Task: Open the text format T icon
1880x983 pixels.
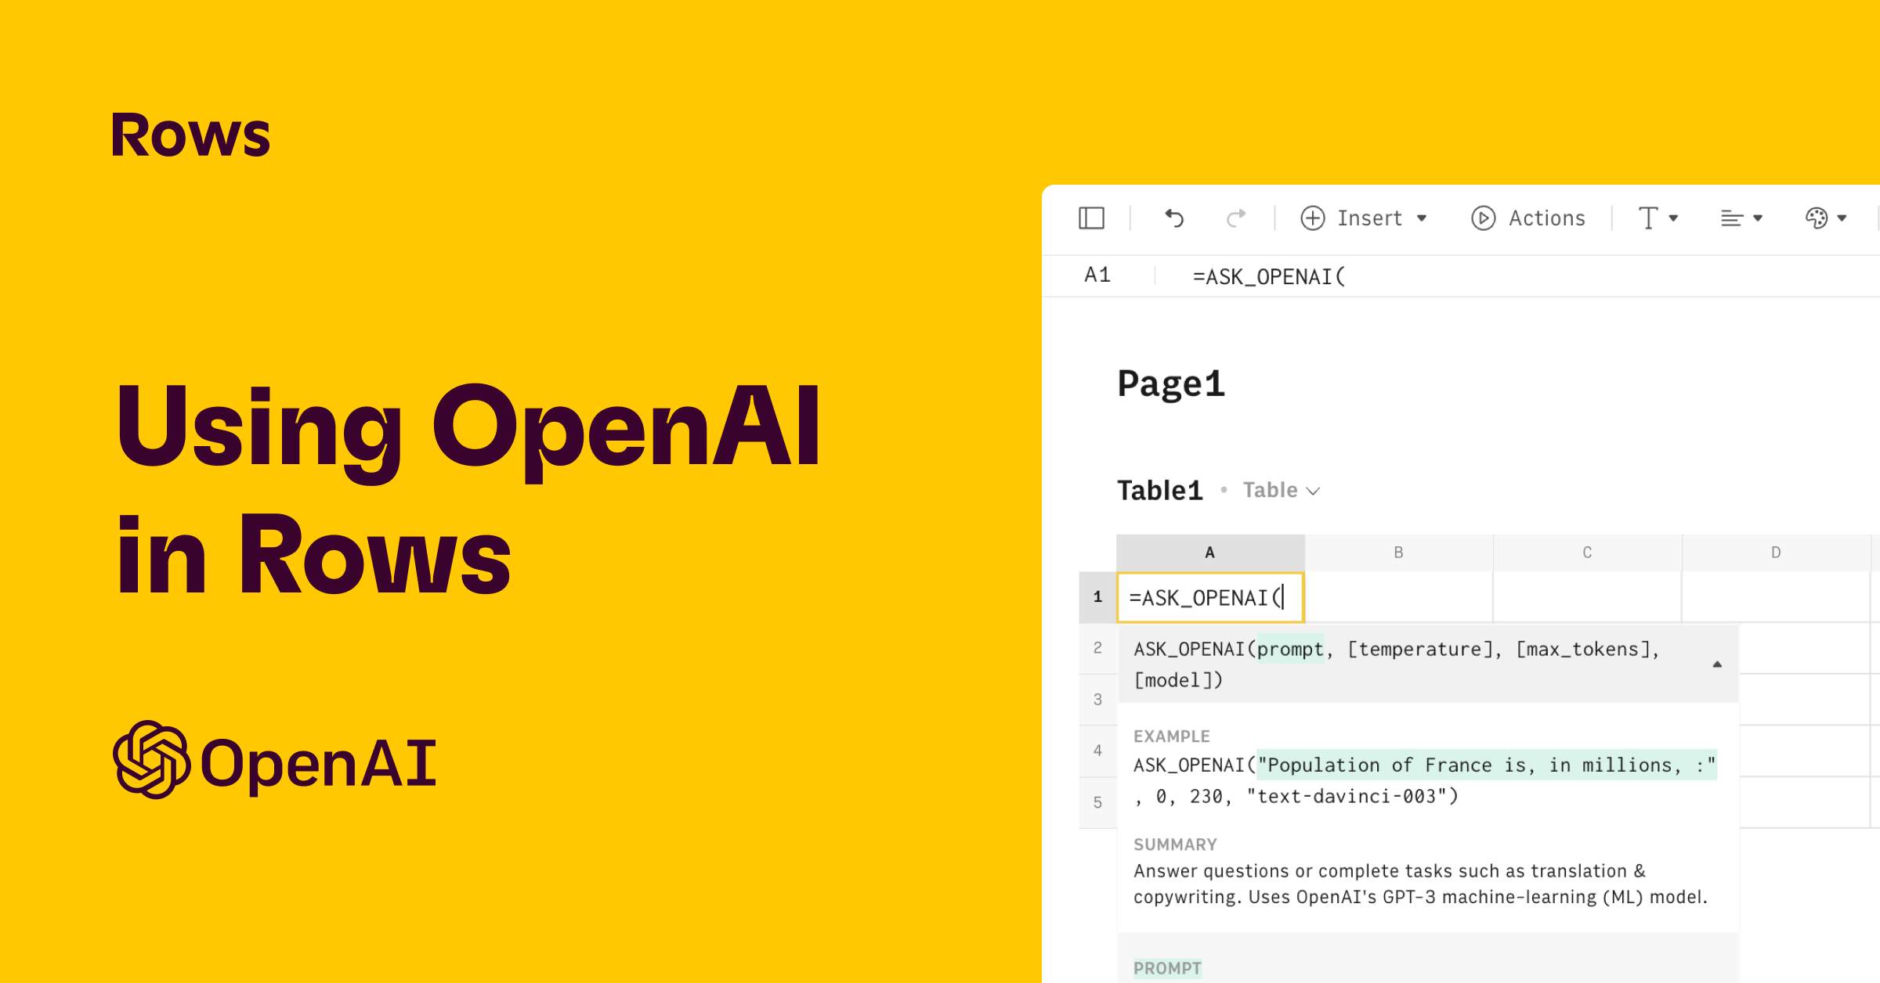Action: point(1648,218)
